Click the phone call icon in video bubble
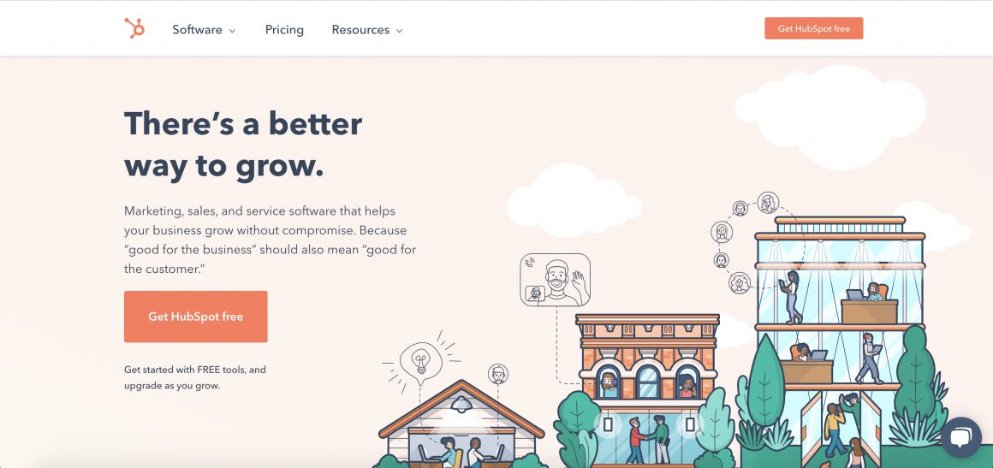The image size is (993, 468). pyautogui.click(x=529, y=262)
